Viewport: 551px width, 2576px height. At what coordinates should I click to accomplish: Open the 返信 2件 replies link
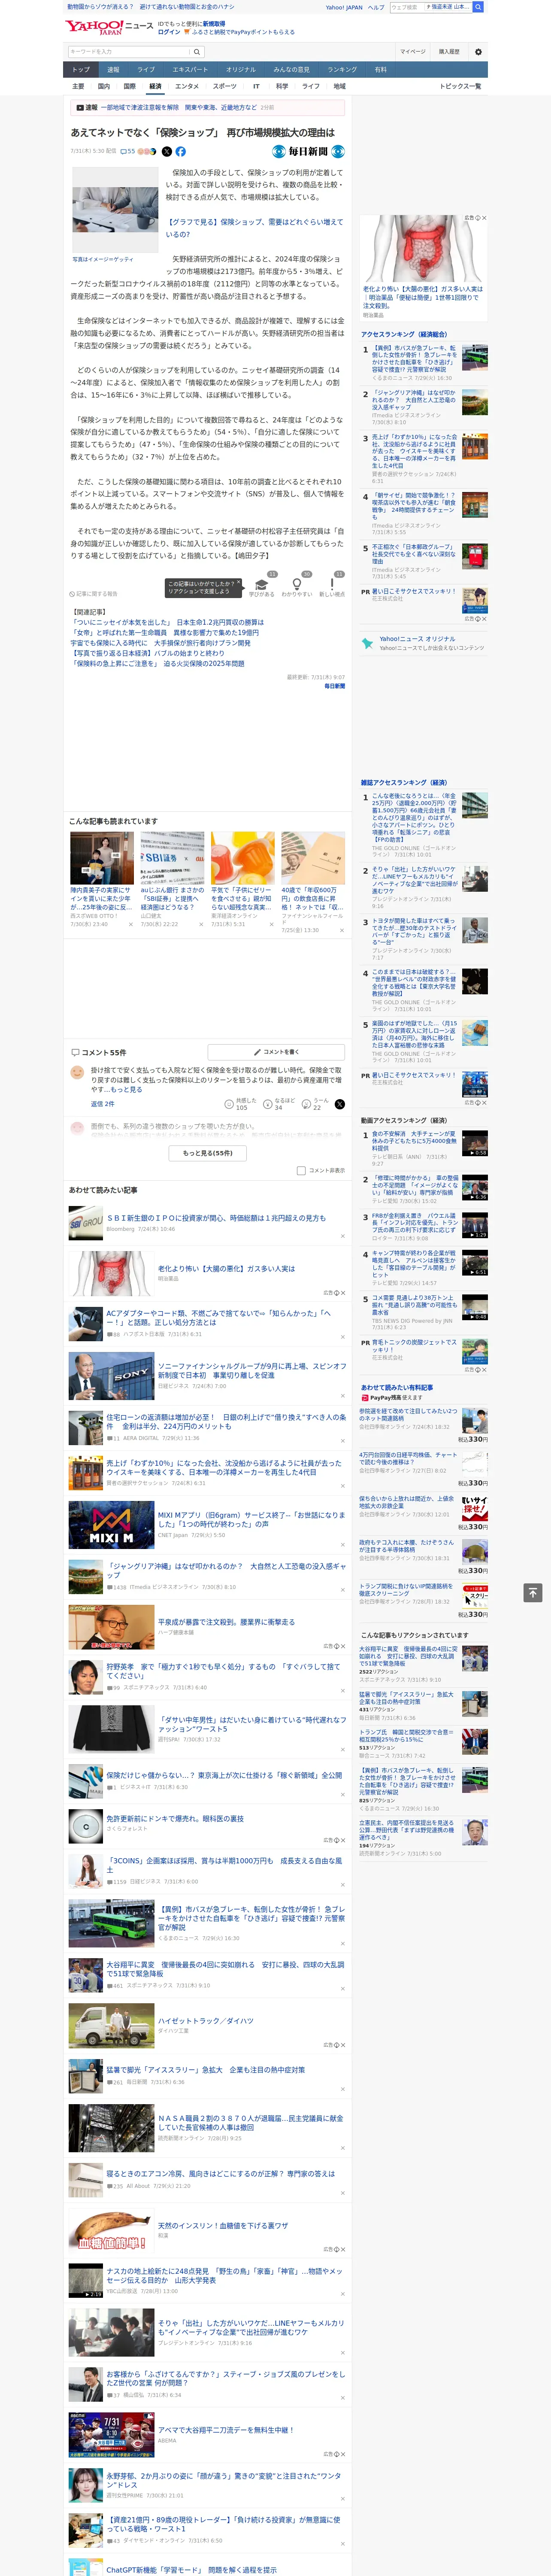(x=102, y=1104)
